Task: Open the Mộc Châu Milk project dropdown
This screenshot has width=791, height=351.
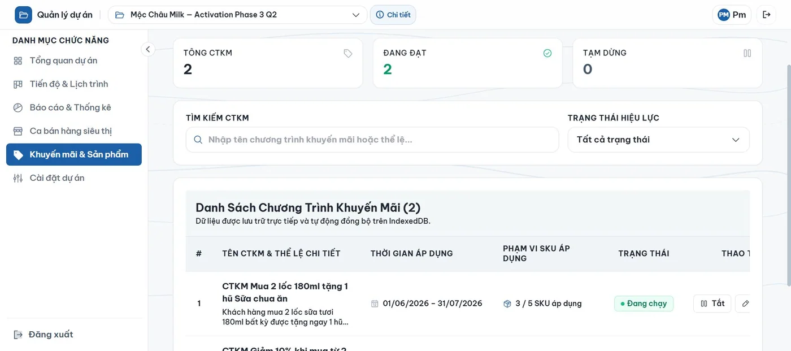Action: click(237, 15)
